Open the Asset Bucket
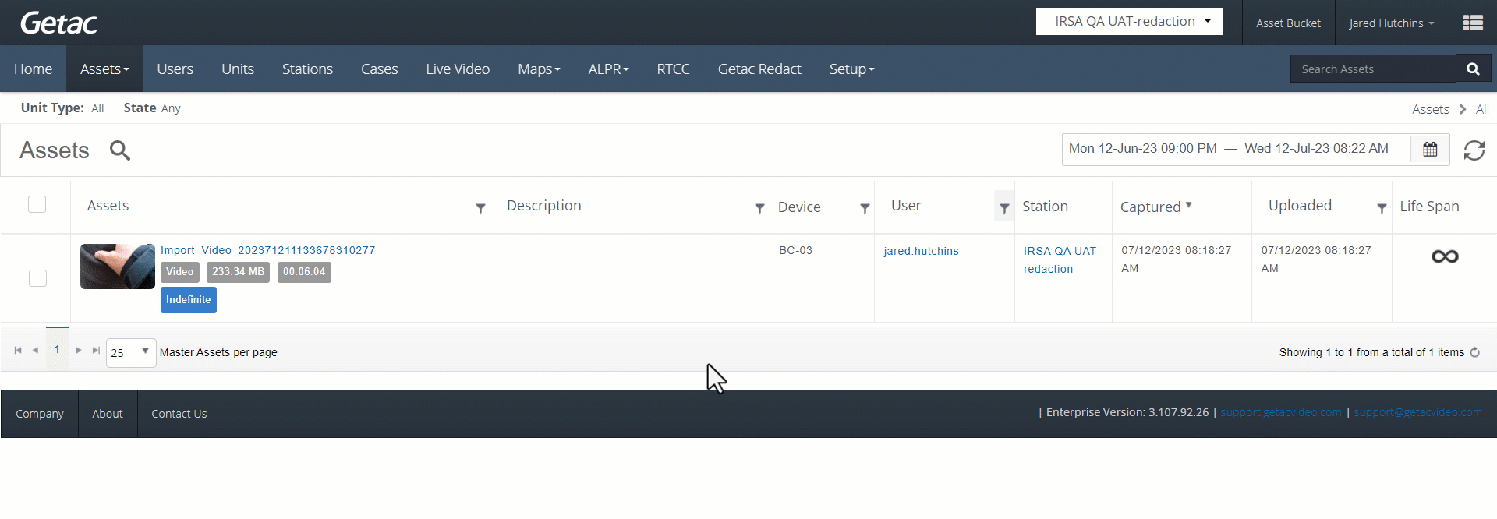The image size is (1497, 519). (x=1288, y=23)
